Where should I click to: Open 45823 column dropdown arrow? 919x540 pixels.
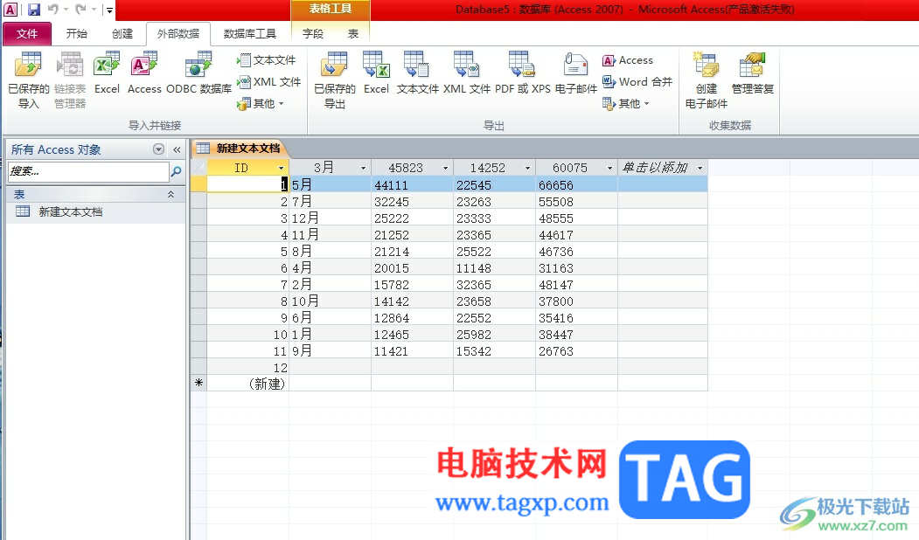pos(445,168)
